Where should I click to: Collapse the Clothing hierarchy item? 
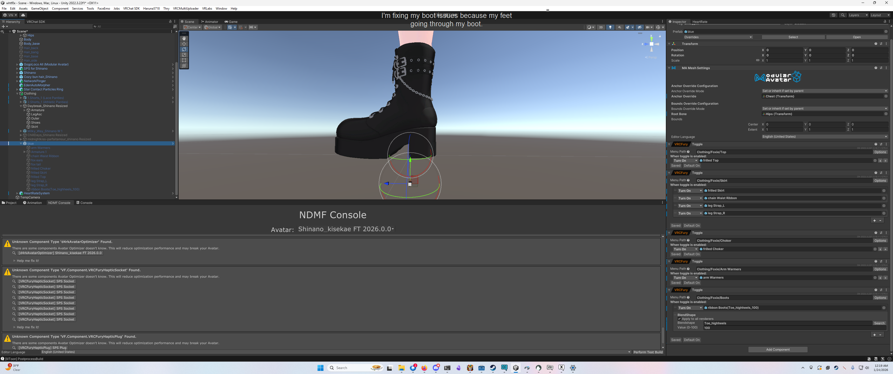pyautogui.click(x=17, y=94)
